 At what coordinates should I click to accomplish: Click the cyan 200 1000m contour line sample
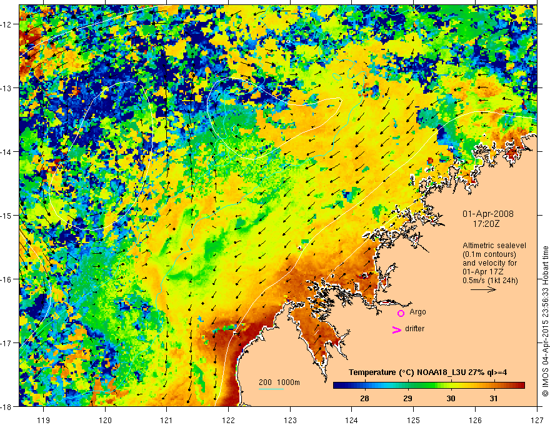[x=271, y=389]
